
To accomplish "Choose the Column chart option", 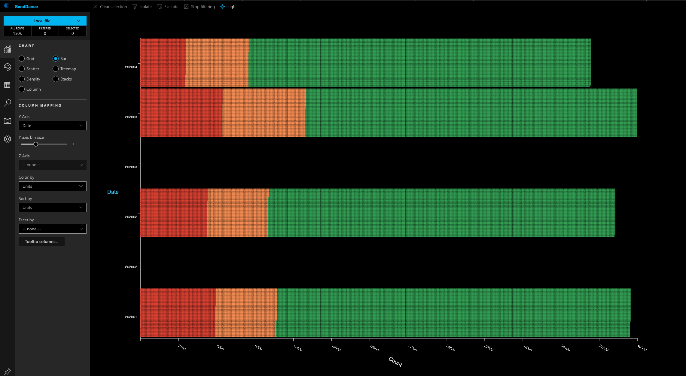I will (22, 89).
